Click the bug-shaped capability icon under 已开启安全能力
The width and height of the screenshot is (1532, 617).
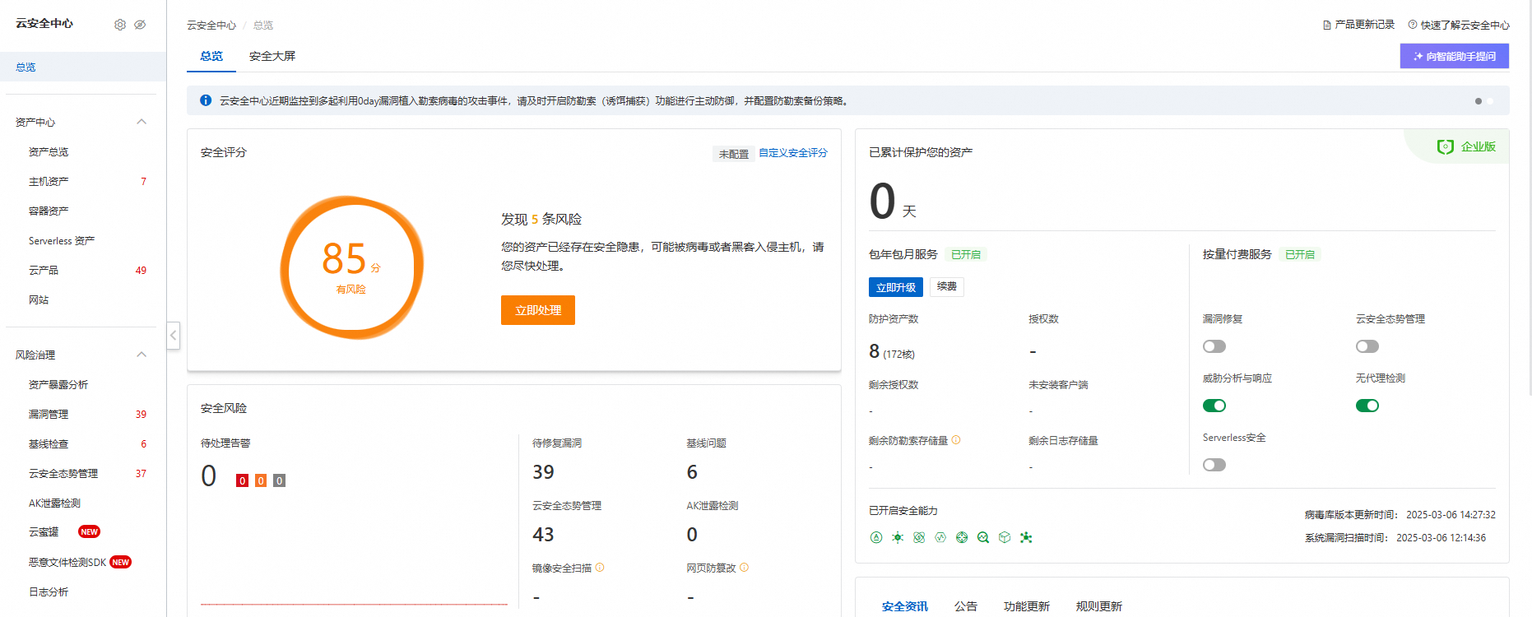pyautogui.click(x=898, y=537)
